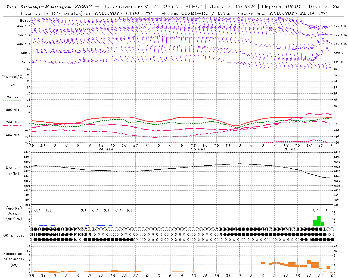Click the 24 мая date label
The height and width of the screenshot is (278, 348).
click(x=105, y=149)
